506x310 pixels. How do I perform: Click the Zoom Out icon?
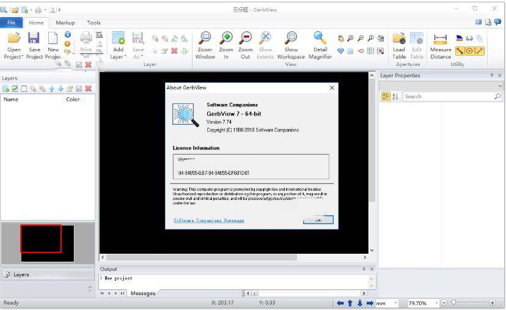point(246,38)
